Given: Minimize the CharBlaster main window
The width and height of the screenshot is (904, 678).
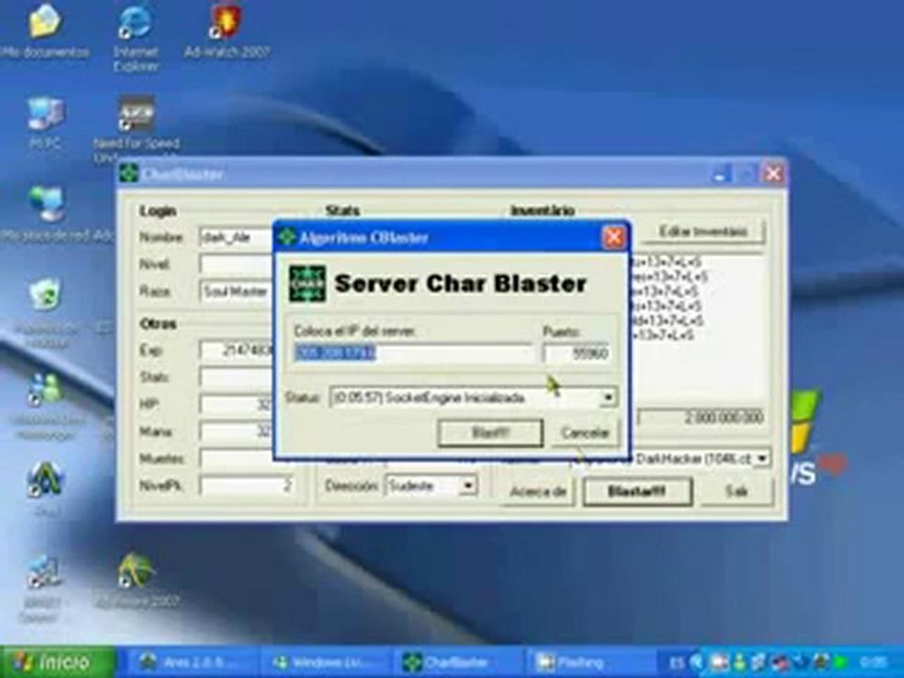Looking at the screenshot, I should 720,173.
